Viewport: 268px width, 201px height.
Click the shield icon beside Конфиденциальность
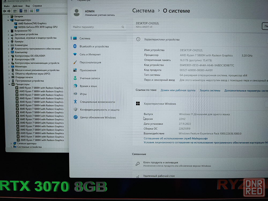tap(75, 109)
